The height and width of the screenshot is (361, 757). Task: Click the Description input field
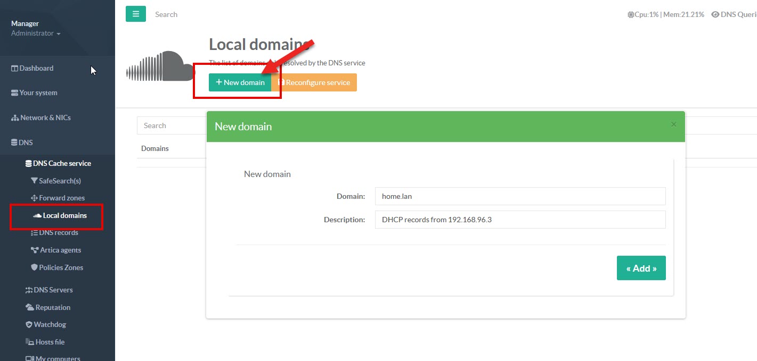click(520, 220)
